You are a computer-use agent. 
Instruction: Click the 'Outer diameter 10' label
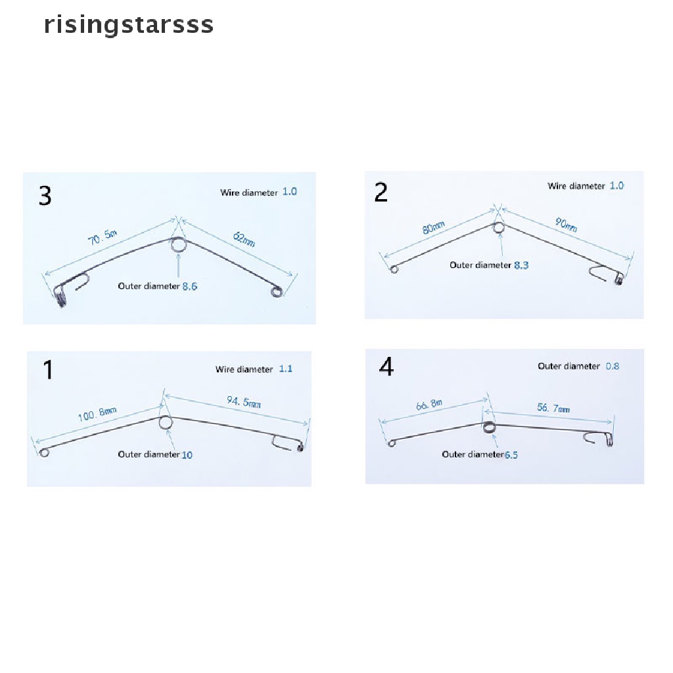(x=155, y=454)
